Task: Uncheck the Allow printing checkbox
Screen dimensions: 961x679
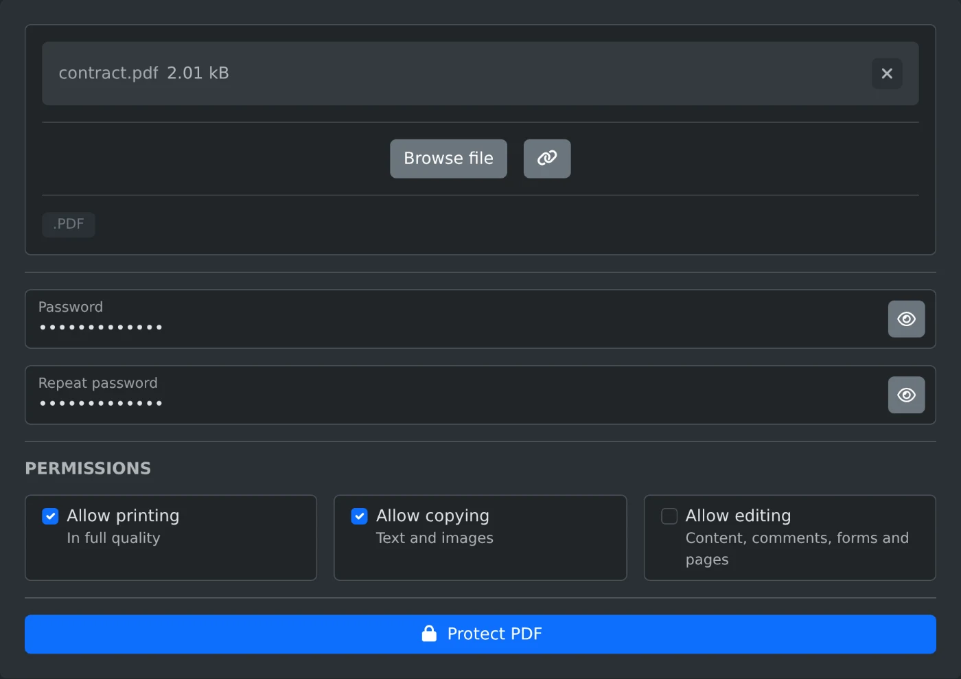Action: [x=50, y=516]
